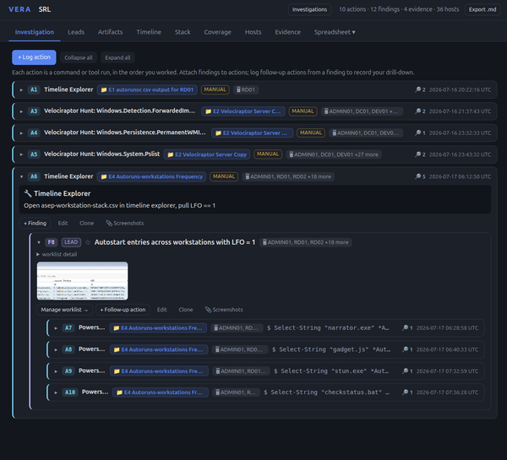This screenshot has width=507, height=460.
Task: Expand action A3 ForwardedIm hunt
Action: [21, 111]
